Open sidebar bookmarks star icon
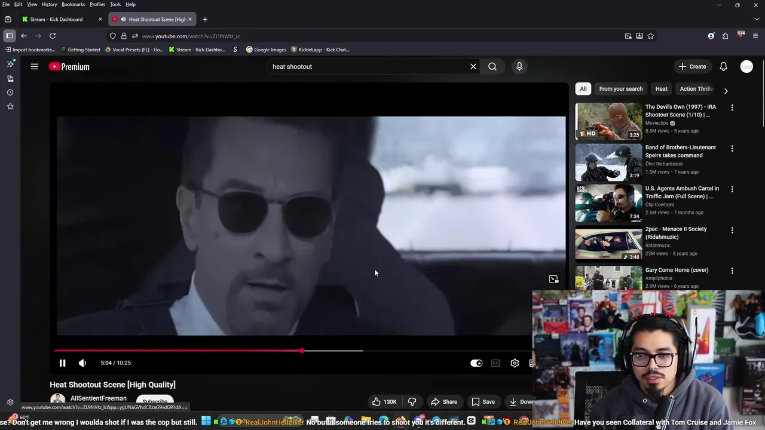Screen dimensions: 765x430 (x=10, y=106)
